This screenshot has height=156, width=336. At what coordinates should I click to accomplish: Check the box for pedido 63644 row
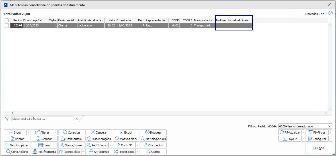tap(7, 25)
